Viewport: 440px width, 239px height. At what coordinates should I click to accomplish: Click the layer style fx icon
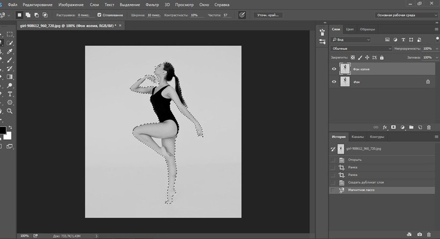click(x=385, y=127)
